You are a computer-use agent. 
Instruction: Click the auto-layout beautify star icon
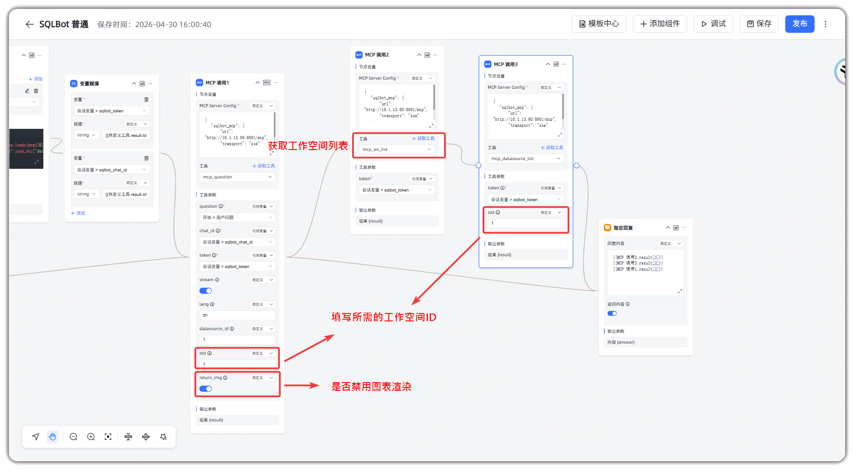[163, 436]
